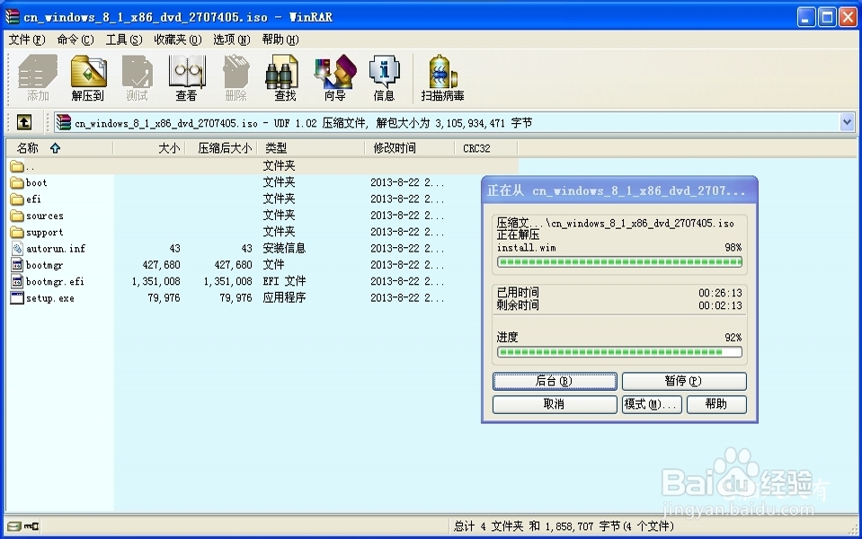
Task: Click the 暂停(P) pause button
Action: 684,381
